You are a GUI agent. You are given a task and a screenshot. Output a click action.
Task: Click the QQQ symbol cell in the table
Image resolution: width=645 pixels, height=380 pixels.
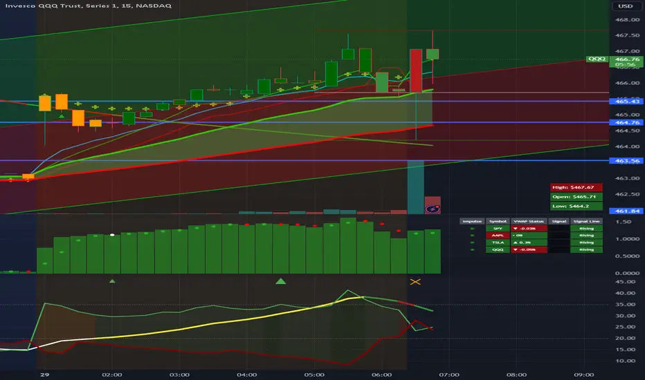click(498, 249)
